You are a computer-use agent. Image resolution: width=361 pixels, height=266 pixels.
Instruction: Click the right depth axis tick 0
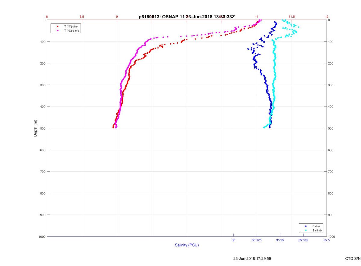tap(329, 20)
